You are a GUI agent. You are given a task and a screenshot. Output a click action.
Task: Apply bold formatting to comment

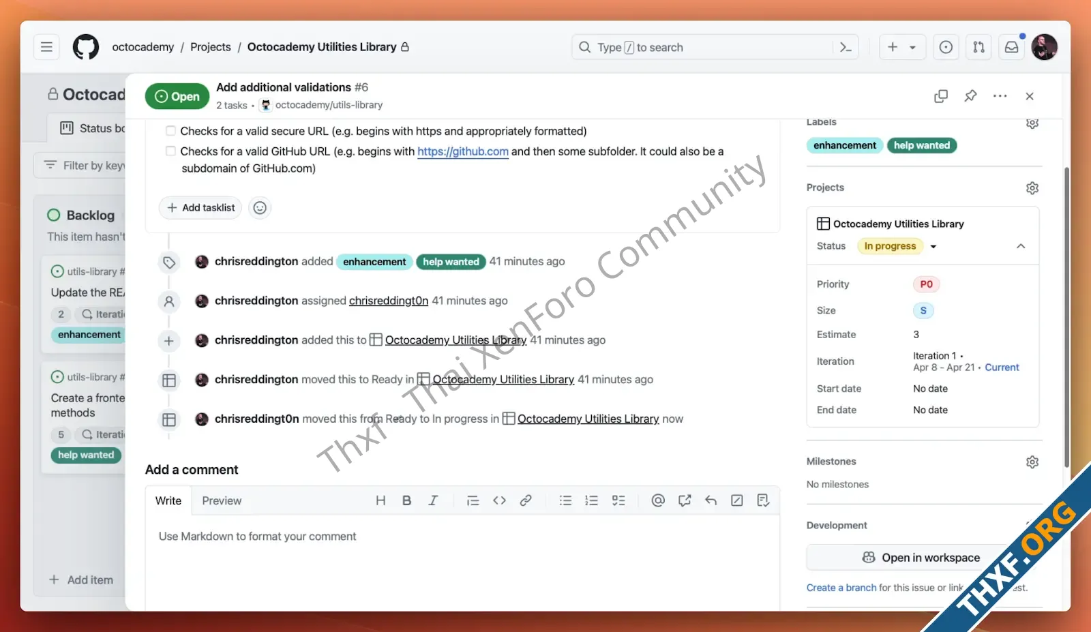(406, 500)
